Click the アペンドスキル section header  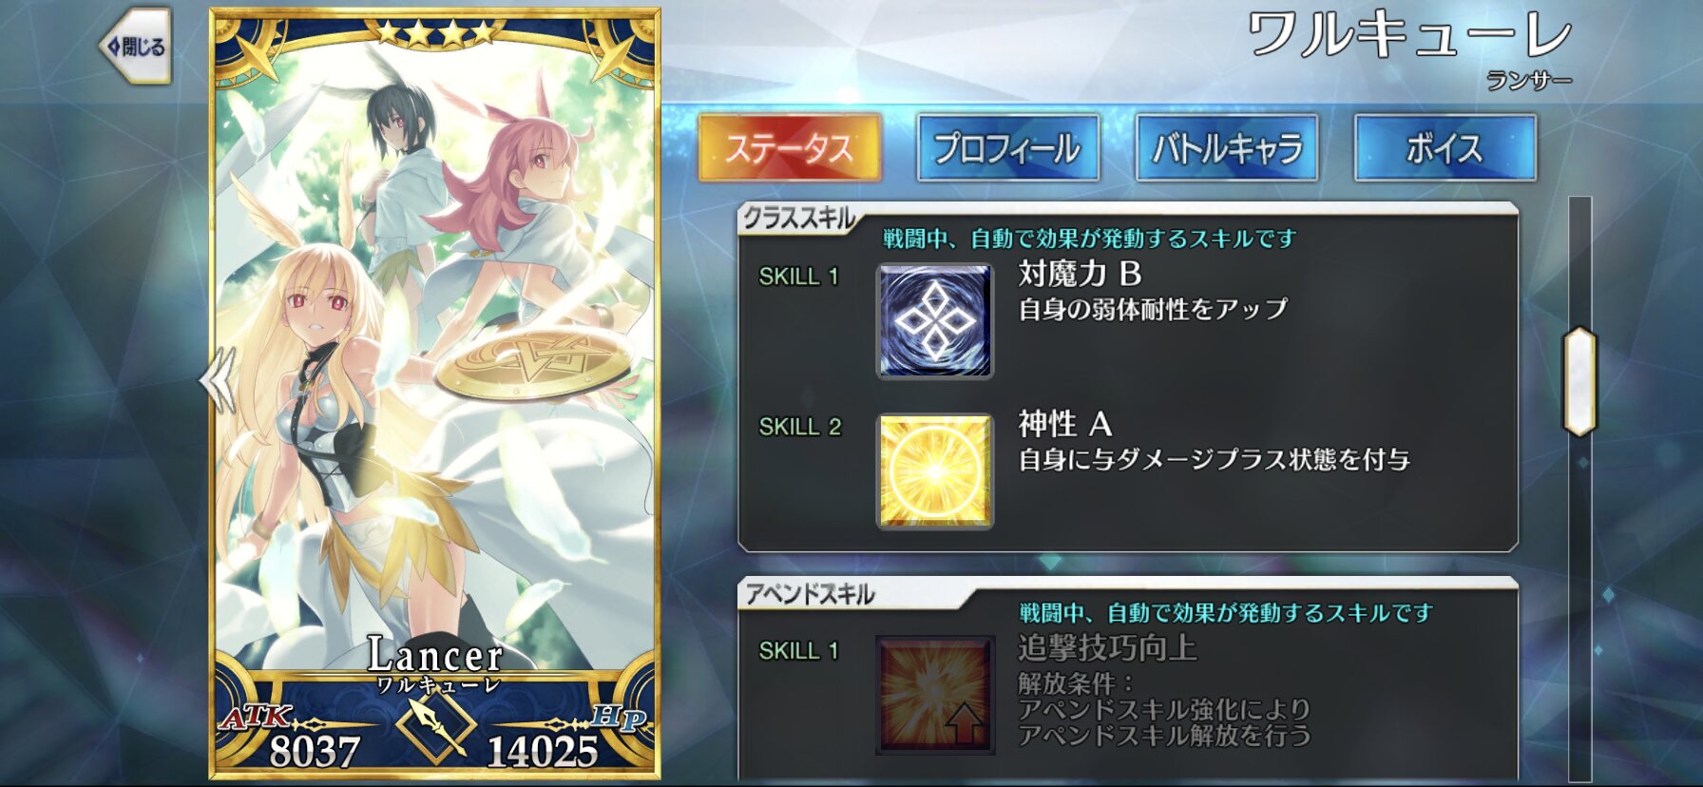809,594
